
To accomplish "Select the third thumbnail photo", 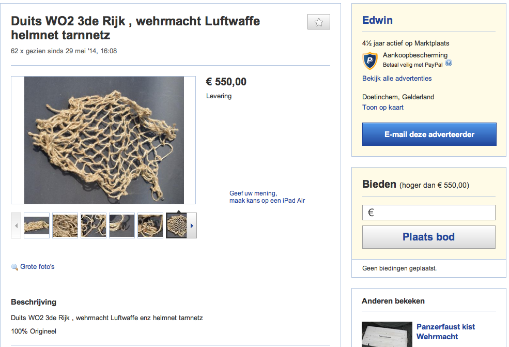I will coord(94,225).
